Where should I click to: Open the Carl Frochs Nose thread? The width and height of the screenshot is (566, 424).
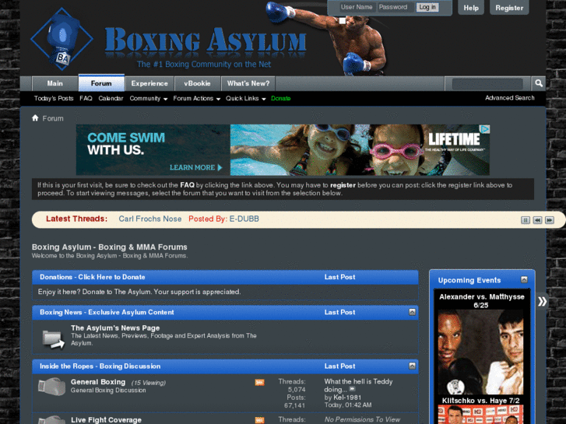pos(150,219)
